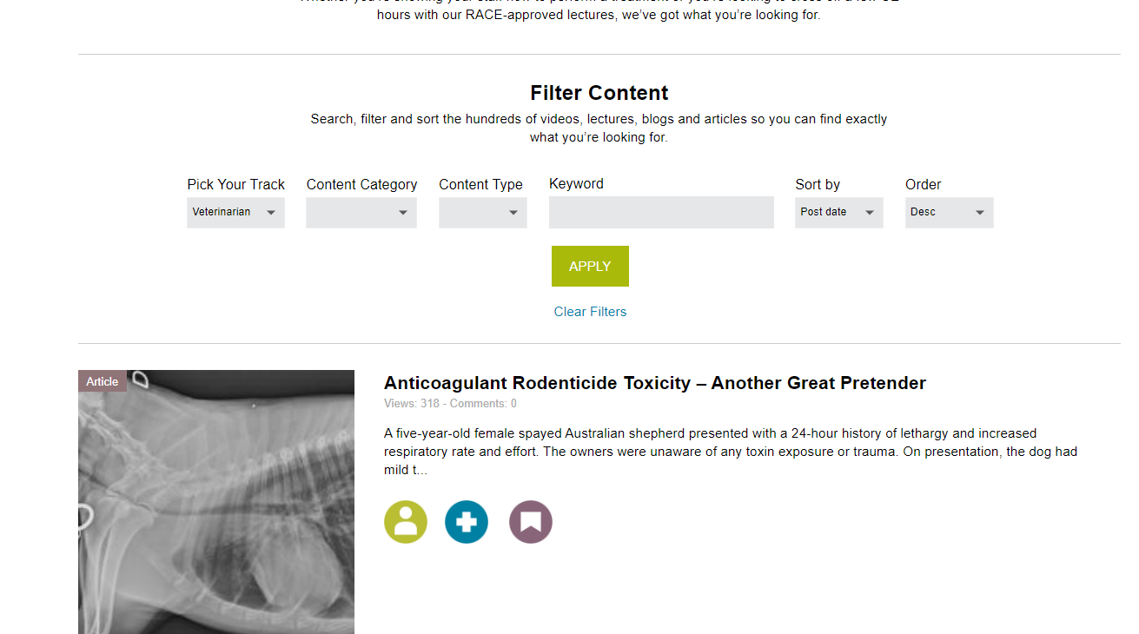This screenshot has height=634, width=1139.
Task: Click the Filter Content heading
Action: tap(599, 93)
